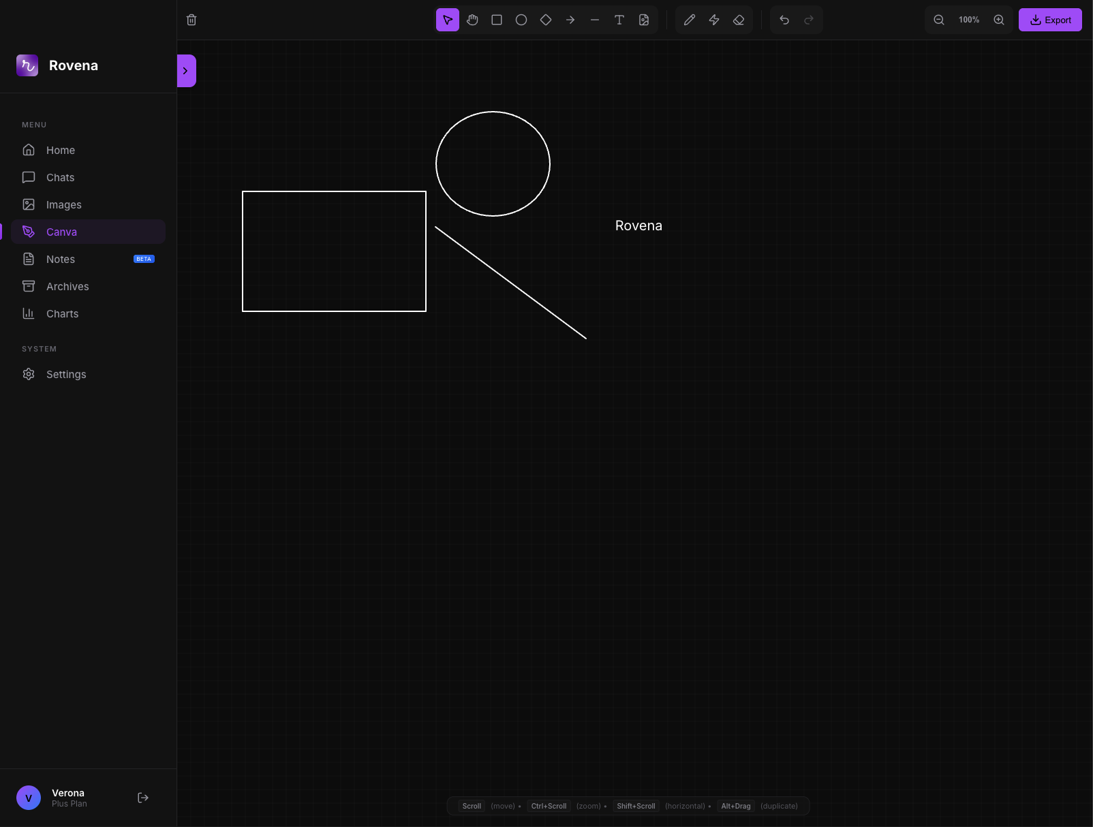Click the Verona profile avatar
Screen dimensions: 1093x827
click(x=29, y=798)
